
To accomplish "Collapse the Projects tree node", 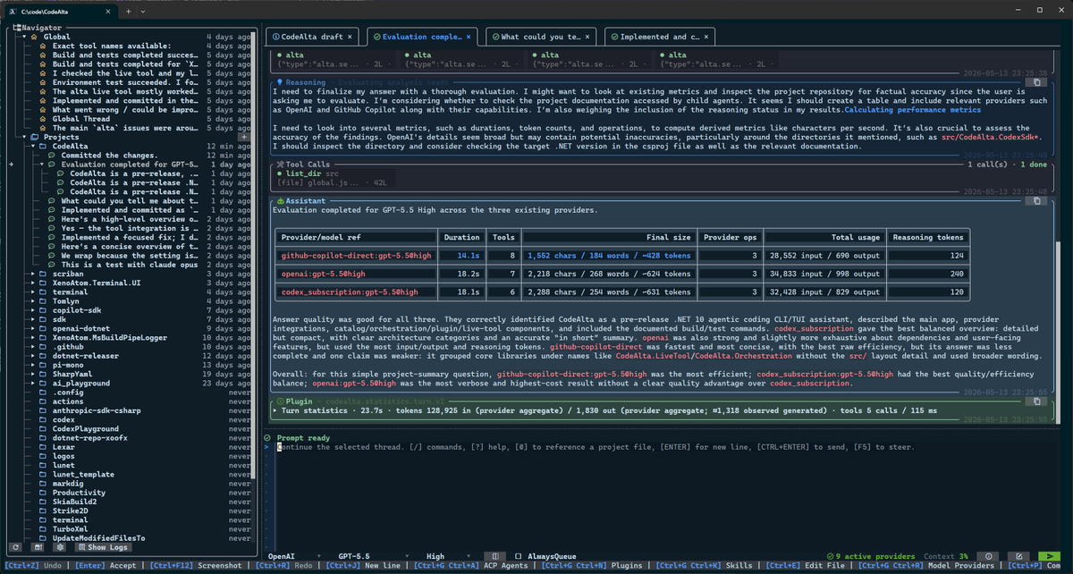I will click(x=22, y=137).
